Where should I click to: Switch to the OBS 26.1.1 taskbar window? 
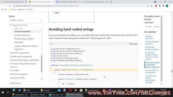pos(38,95)
